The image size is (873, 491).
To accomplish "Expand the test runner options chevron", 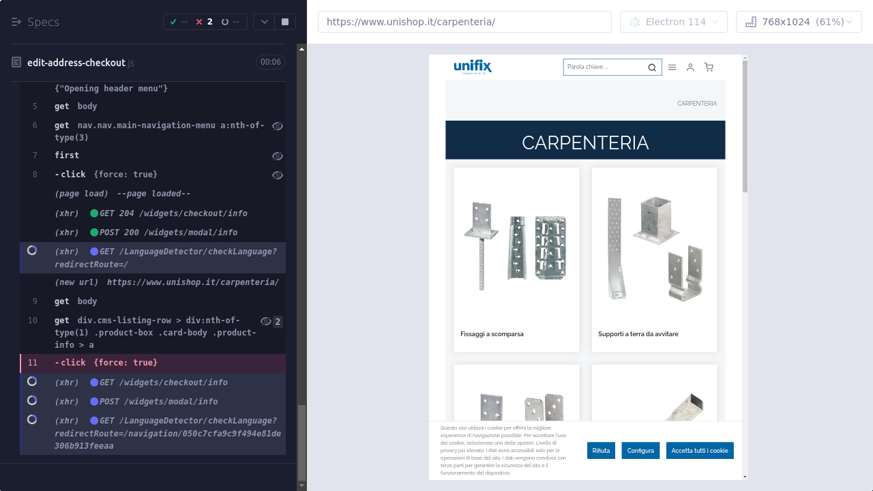I will coord(264,22).
